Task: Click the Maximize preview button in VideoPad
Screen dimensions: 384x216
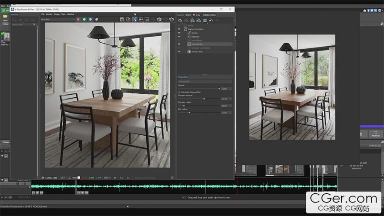Action: (x=376, y=133)
